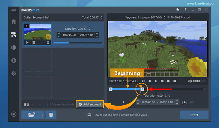Show segment 1 frame grid view

[34, 42]
